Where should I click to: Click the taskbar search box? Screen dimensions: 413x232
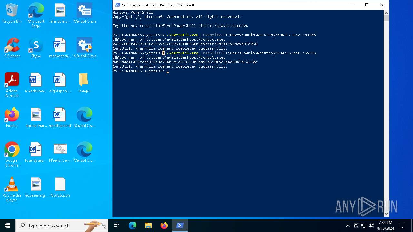(x=62, y=226)
